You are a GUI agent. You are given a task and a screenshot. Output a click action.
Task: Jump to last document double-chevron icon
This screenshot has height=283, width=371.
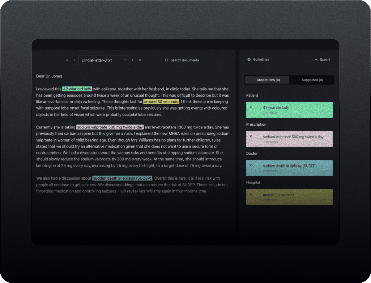tap(140, 60)
